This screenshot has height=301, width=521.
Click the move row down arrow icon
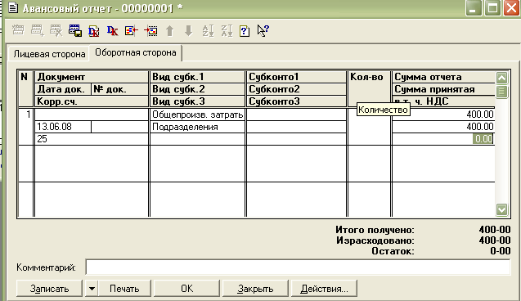pos(188,30)
